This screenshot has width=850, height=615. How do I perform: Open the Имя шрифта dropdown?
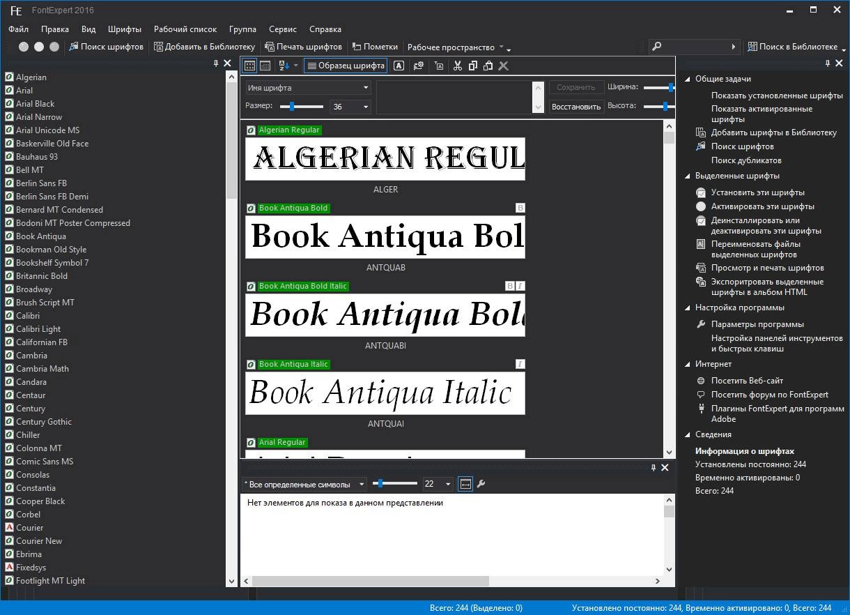coord(308,88)
